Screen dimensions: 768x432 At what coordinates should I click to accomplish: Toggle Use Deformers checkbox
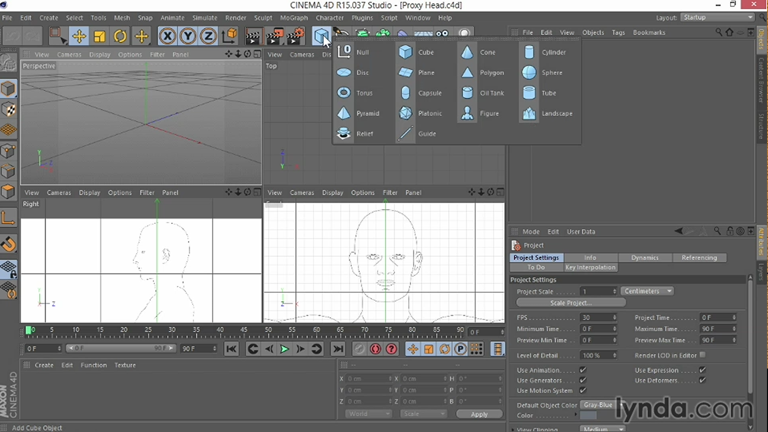pyautogui.click(x=702, y=380)
